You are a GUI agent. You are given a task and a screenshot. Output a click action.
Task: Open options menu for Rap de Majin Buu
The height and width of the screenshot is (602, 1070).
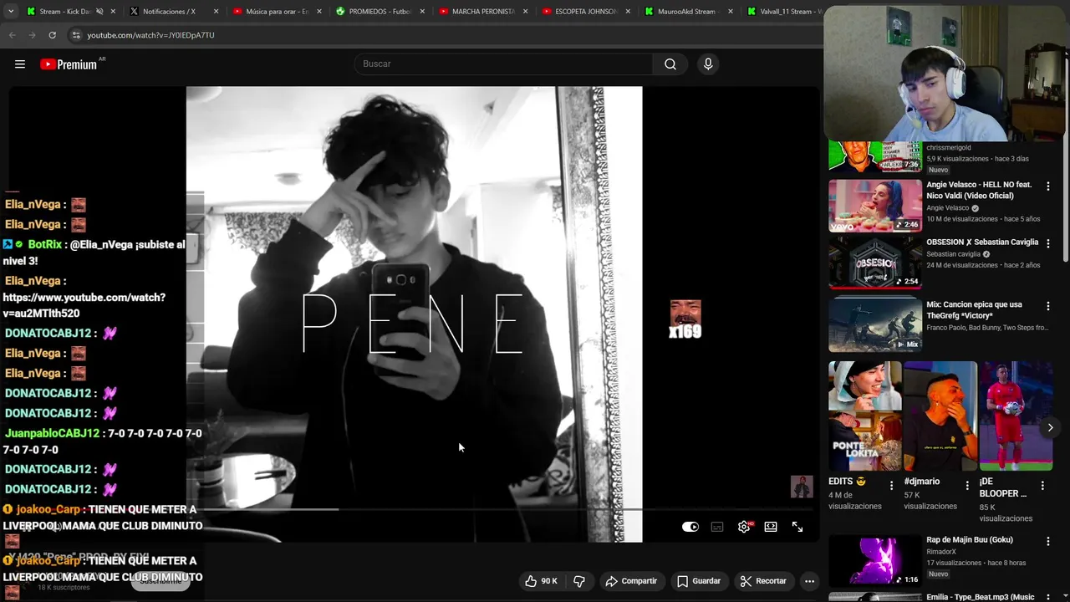(x=1048, y=542)
